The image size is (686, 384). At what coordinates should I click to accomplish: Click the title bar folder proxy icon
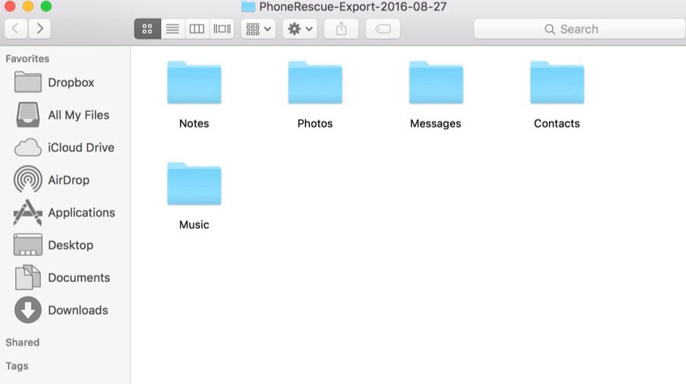click(x=248, y=6)
